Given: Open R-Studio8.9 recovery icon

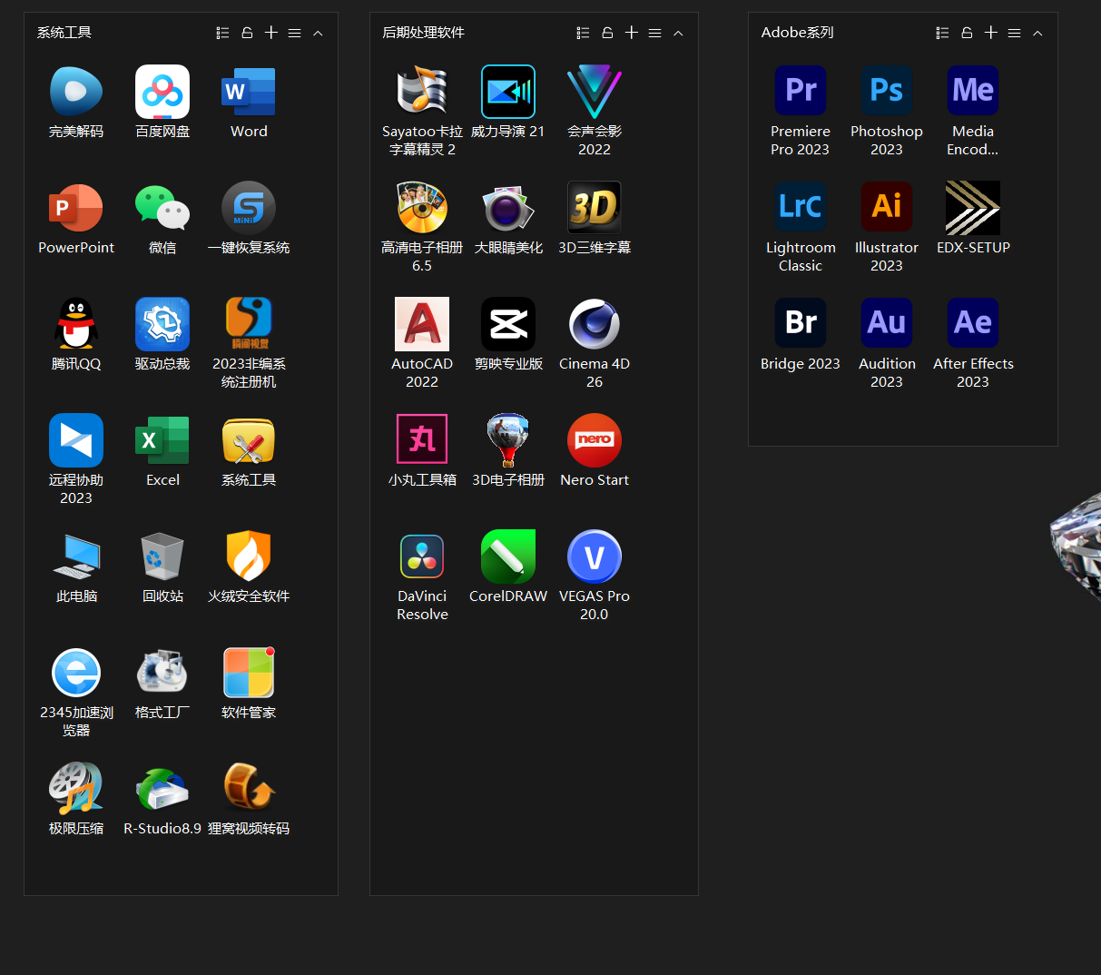Looking at the screenshot, I should 162,789.
